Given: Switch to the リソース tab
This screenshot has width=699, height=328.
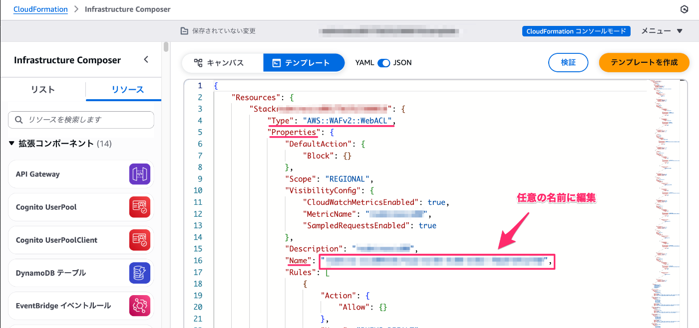Looking at the screenshot, I should pyautogui.click(x=128, y=90).
